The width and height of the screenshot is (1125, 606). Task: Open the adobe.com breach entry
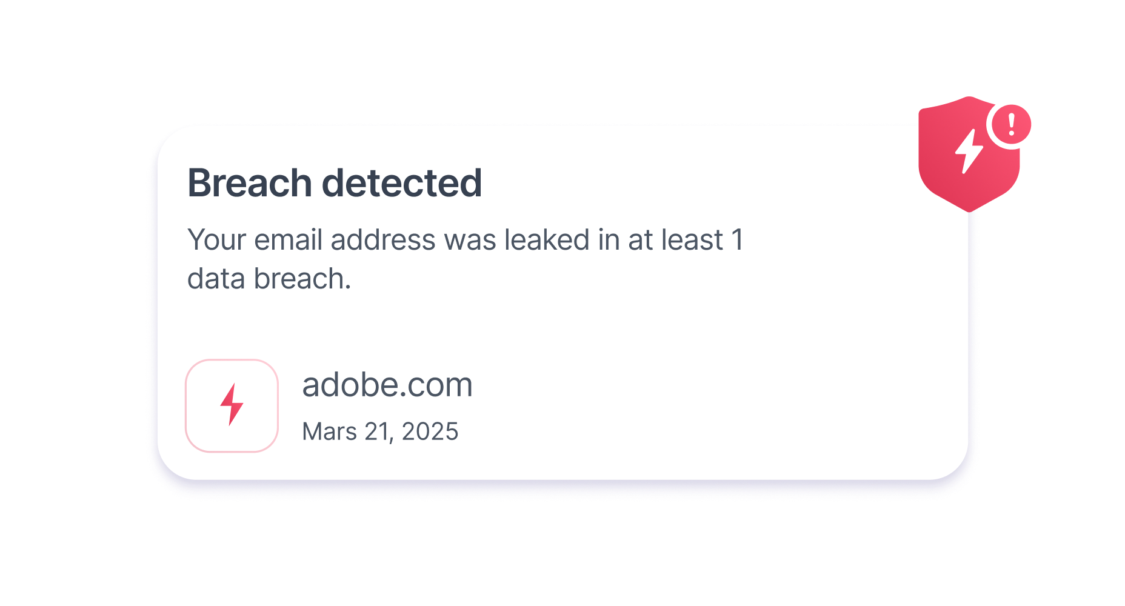point(387,385)
